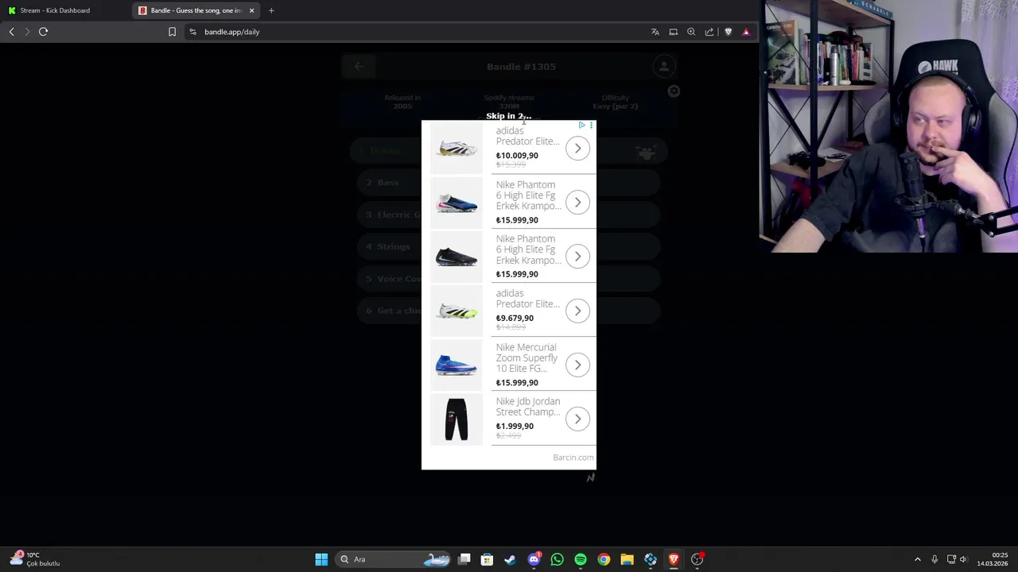Image resolution: width=1018 pixels, height=572 pixels.
Task: Click the ₺1.999,90 price text
Action: click(515, 426)
